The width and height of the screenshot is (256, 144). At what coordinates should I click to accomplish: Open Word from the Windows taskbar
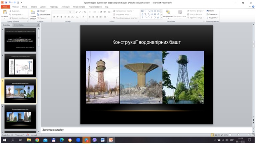click(103, 140)
